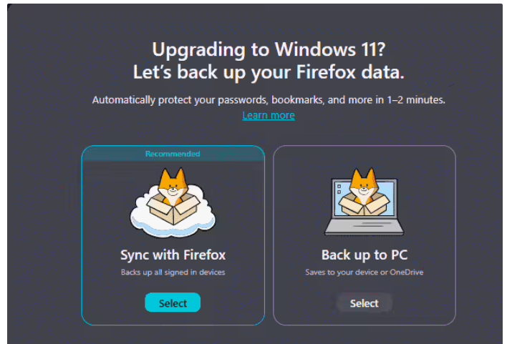The width and height of the screenshot is (512, 344).
Task: Click the "Automatically protect your passwords" subtitle
Action: [x=269, y=100]
